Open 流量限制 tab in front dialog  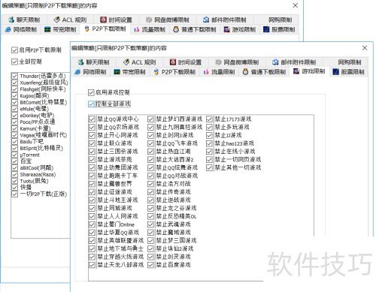(219, 72)
